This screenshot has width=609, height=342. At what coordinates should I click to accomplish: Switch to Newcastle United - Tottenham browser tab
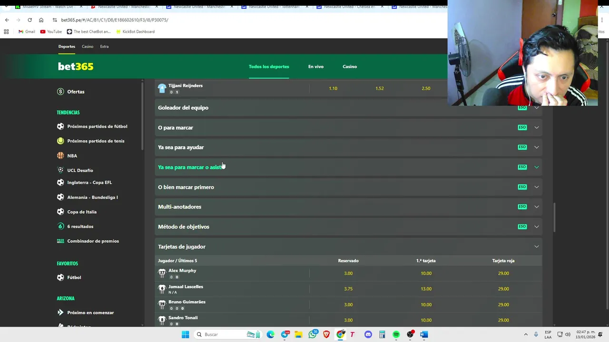(x=274, y=7)
